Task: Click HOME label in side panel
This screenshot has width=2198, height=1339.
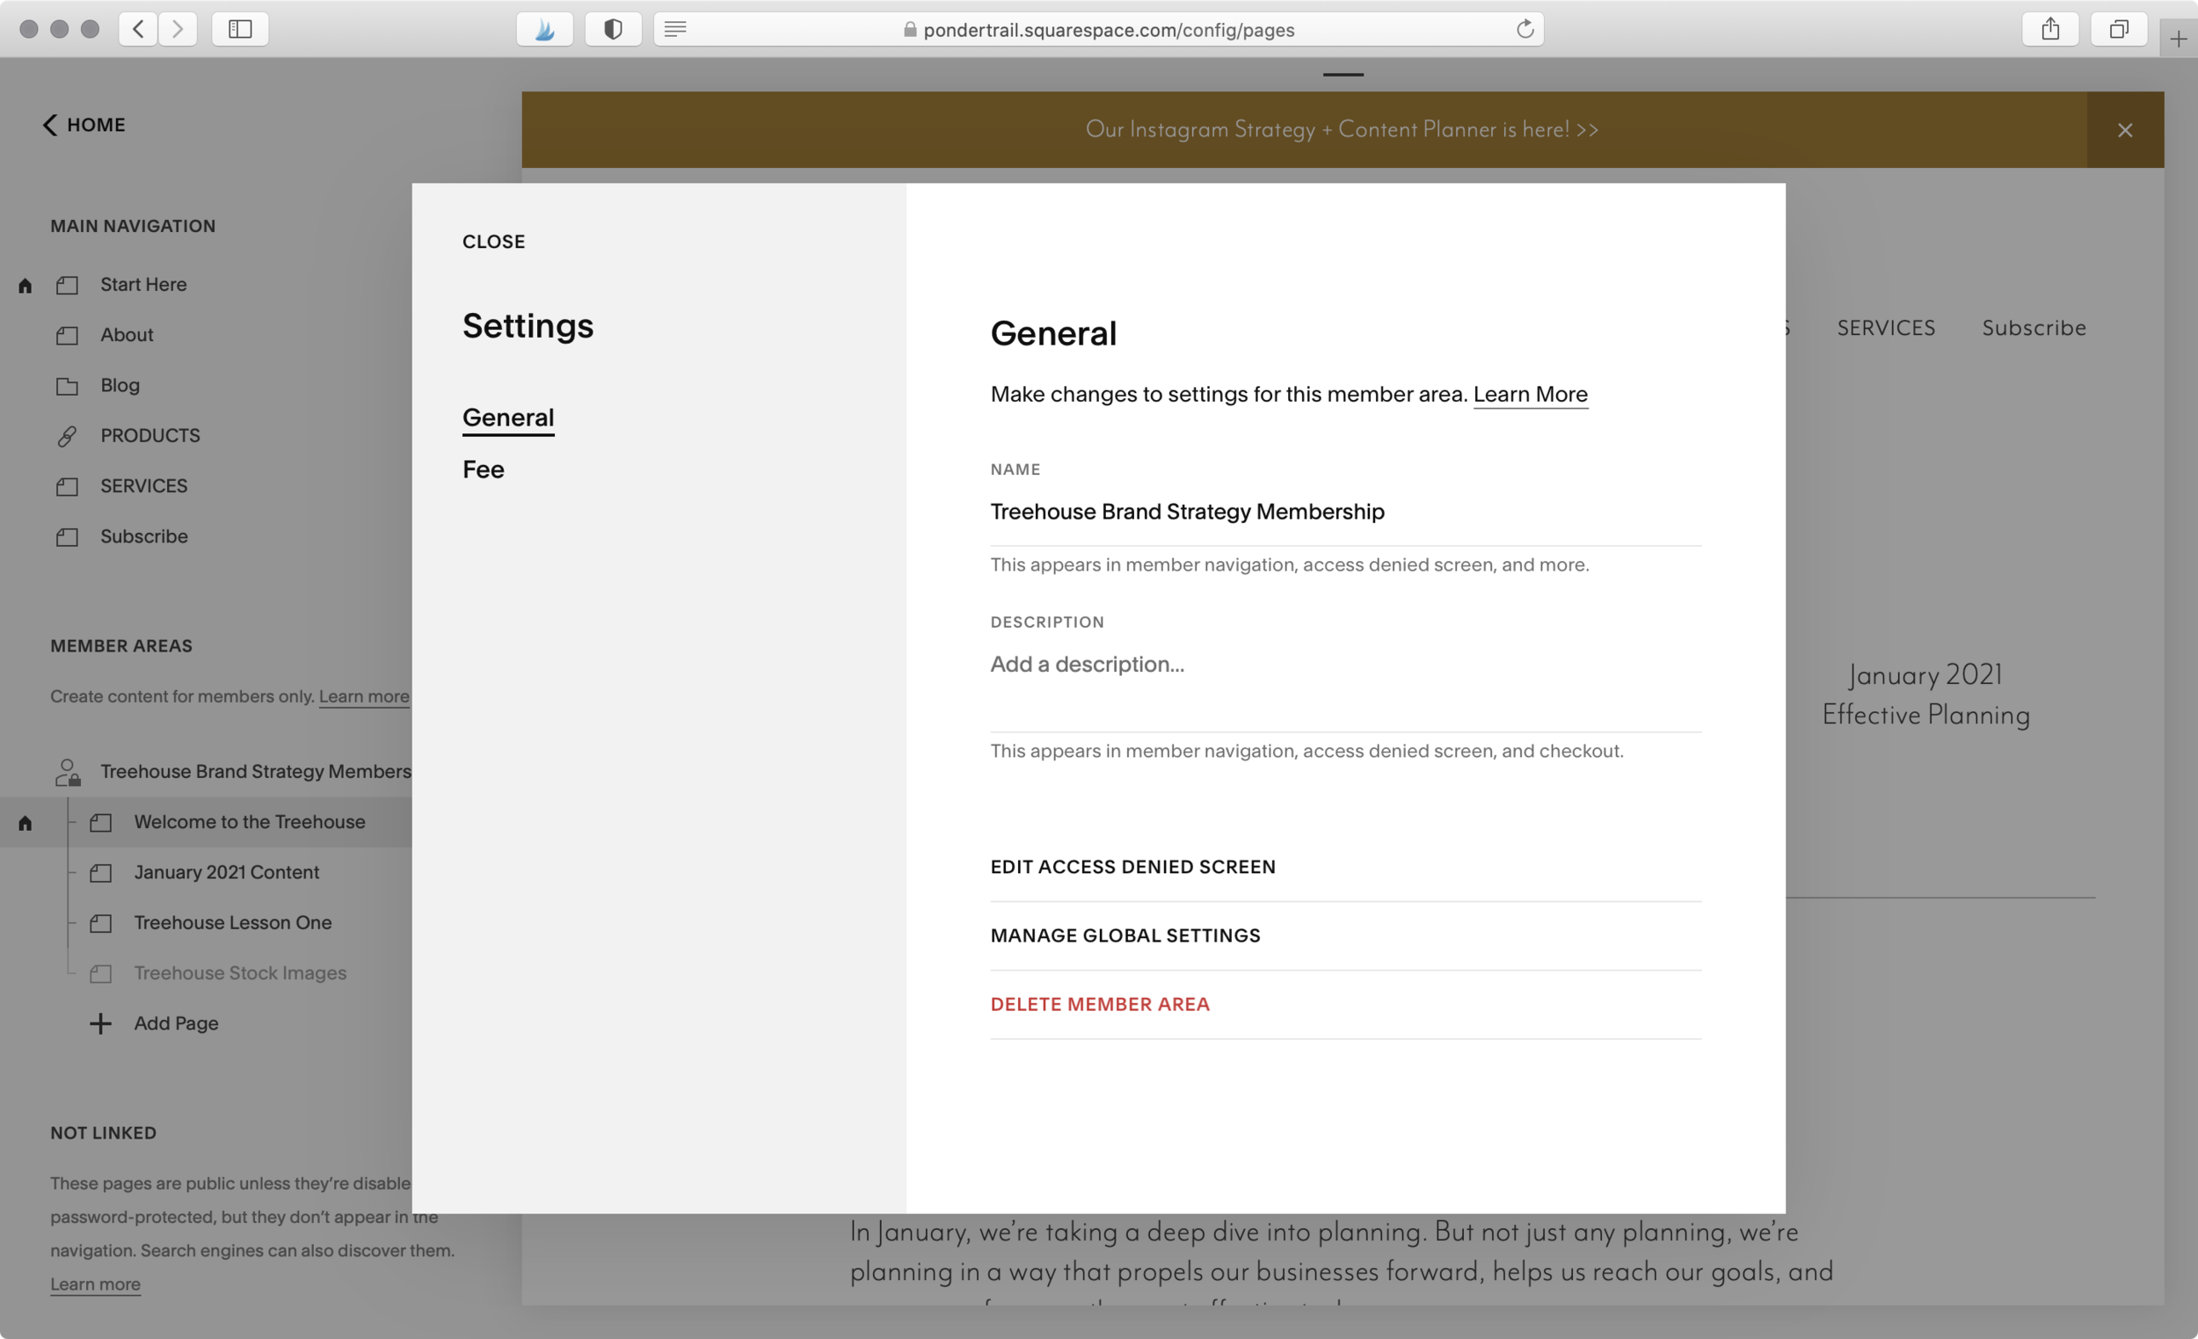Action: (x=97, y=125)
